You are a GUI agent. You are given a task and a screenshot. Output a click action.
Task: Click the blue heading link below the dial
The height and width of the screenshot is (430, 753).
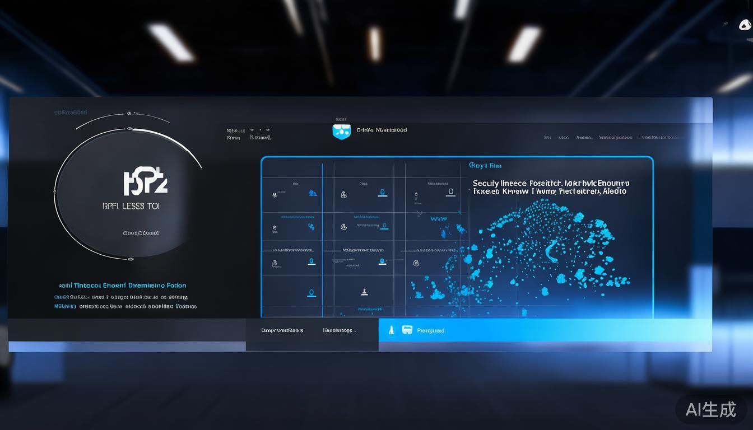(x=123, y=285)
